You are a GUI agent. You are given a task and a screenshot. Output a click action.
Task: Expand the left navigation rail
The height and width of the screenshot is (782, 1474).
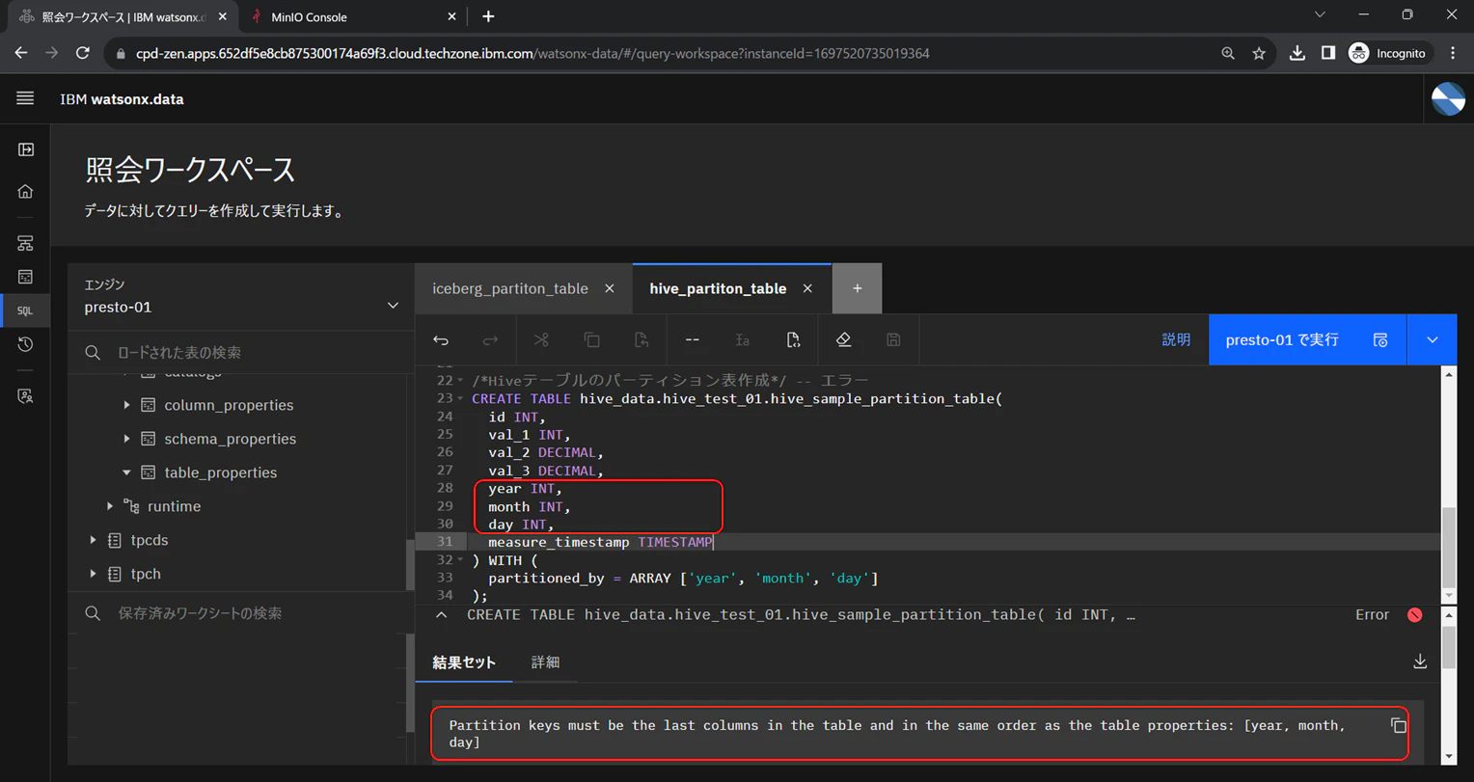pos(26,149)
